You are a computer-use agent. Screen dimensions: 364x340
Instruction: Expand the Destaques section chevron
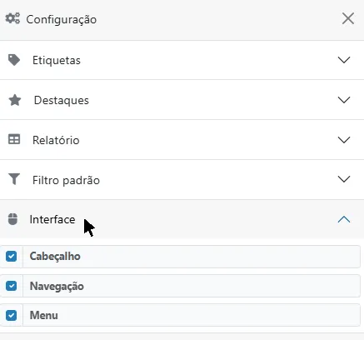pyautogui.click(x=344, y=100)
